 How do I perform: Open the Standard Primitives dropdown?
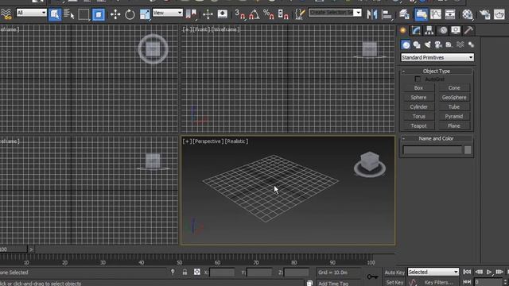[x=437, y=57]
